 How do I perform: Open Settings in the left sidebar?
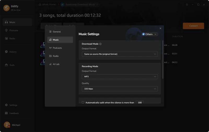[17, 105]
